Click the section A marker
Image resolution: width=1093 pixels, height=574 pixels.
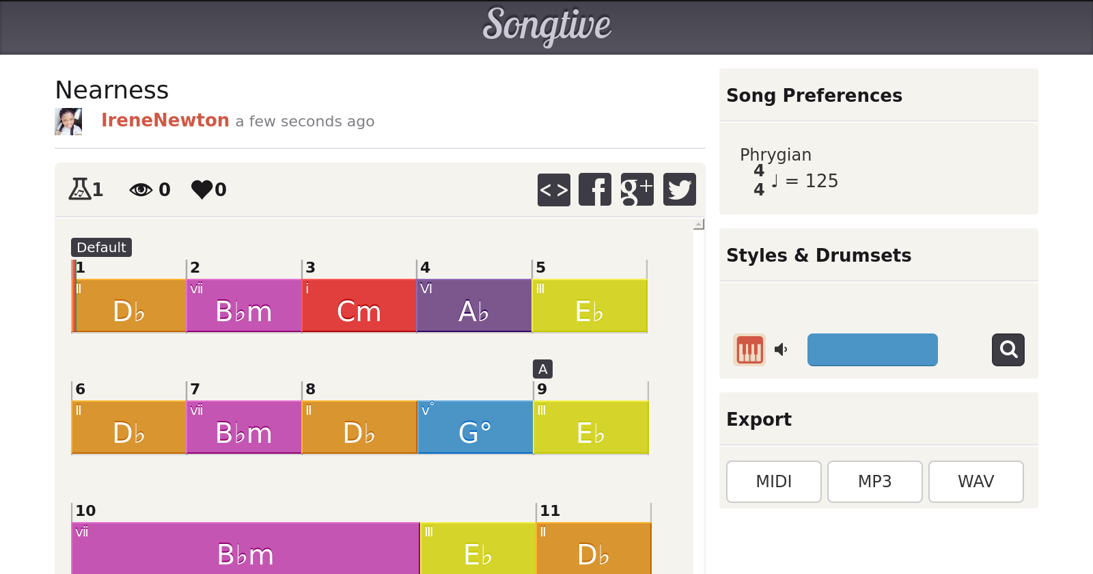(542, 369)
